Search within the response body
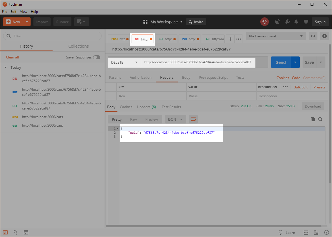The image size is (332, 237). click(x=320, y=119)
